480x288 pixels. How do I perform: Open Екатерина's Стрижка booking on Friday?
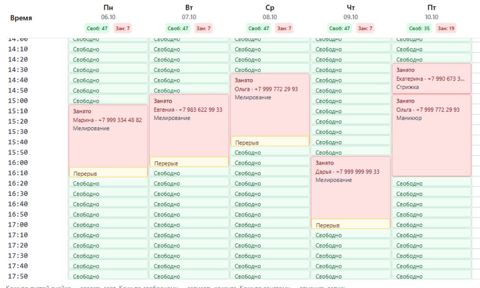click(x=432, y=79)
